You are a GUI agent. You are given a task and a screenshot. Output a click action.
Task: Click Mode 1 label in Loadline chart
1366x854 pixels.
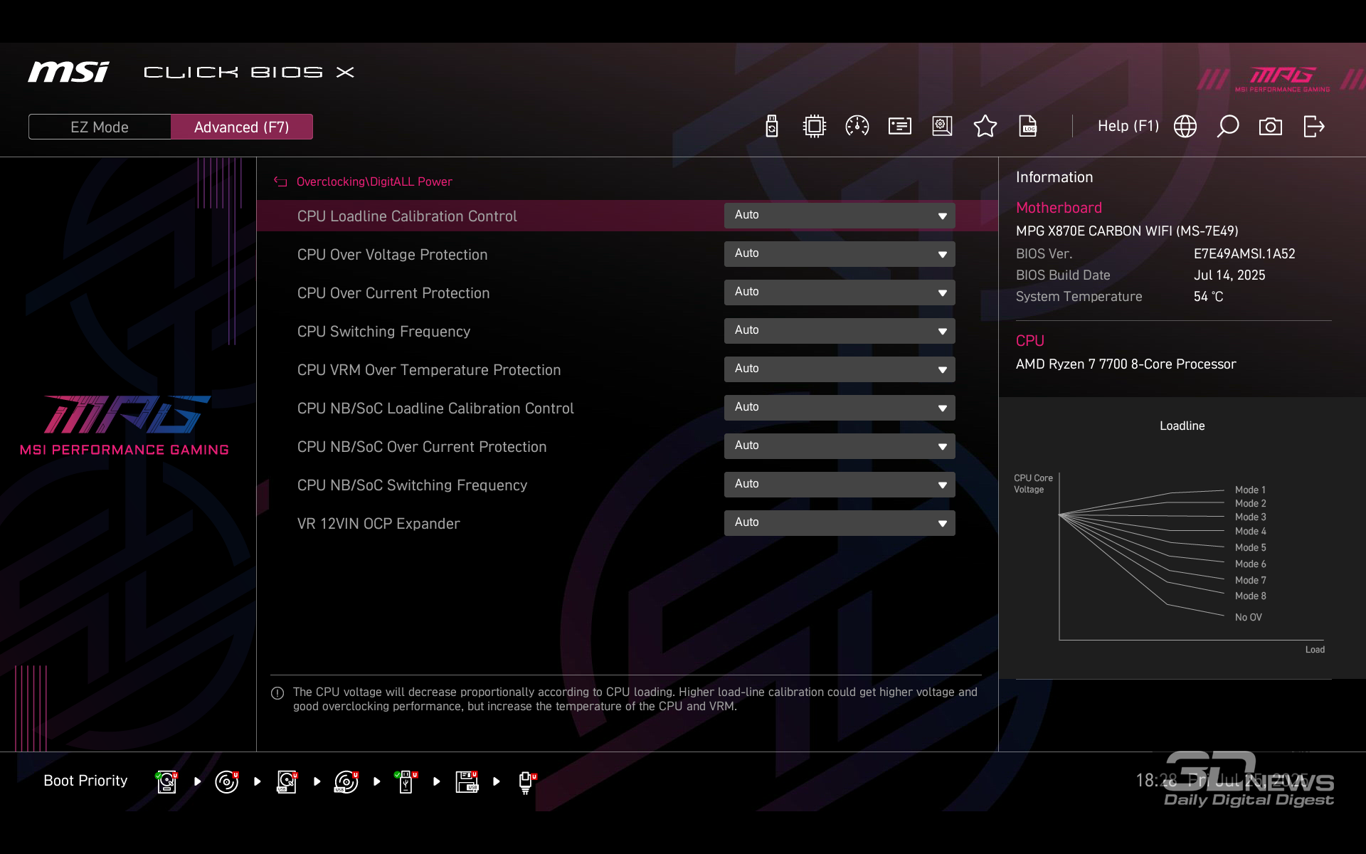click(x=1250, y=490)
